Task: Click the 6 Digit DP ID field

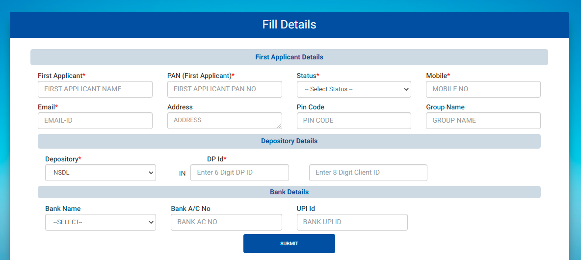Action: click(239, 173)
